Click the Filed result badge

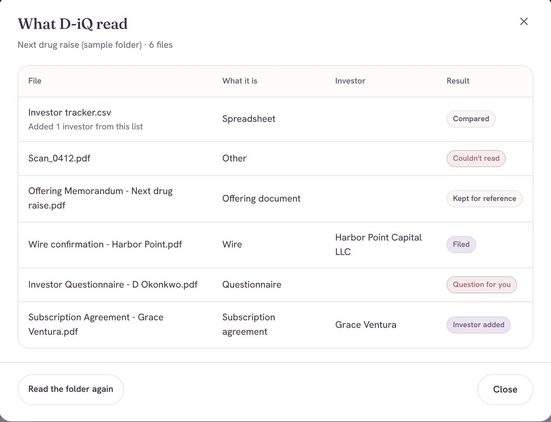(461, 244)
